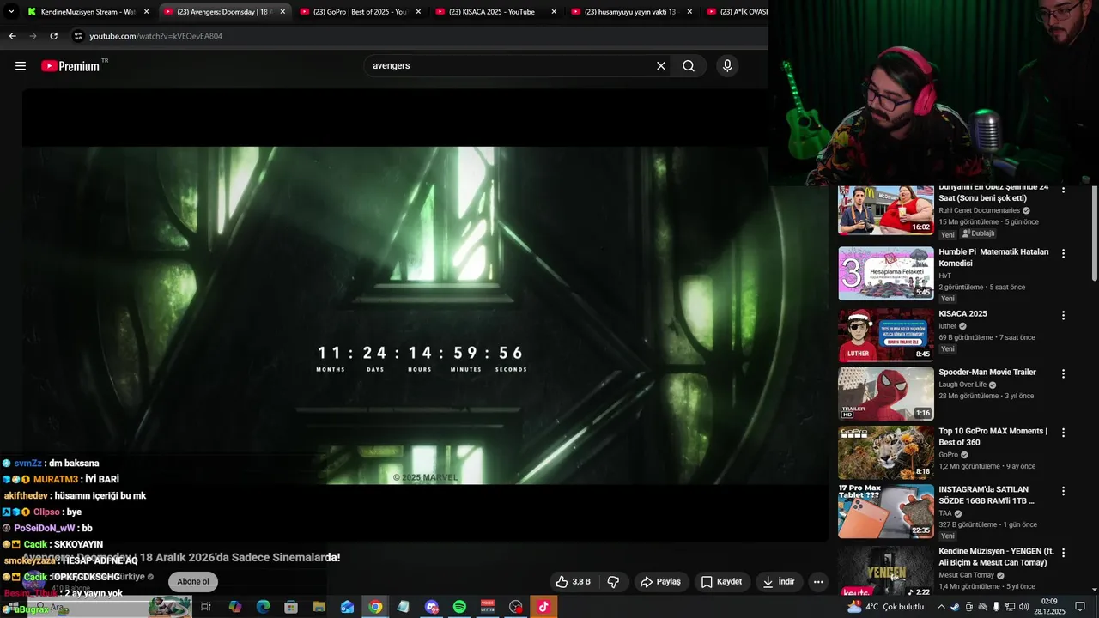The width and height of the screenshot is (1099, 618).
Task: Click the page vertical scrollbar thumb
Action: coord(1094,233)
